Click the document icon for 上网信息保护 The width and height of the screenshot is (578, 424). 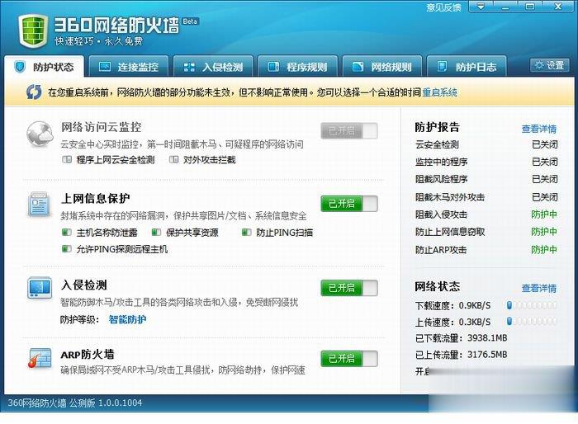[x=39, y=204]
